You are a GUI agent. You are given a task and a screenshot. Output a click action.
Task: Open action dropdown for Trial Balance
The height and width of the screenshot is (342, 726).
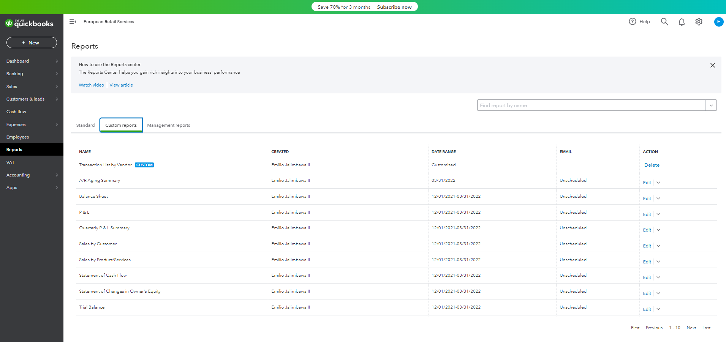click(x=658, y=309)
